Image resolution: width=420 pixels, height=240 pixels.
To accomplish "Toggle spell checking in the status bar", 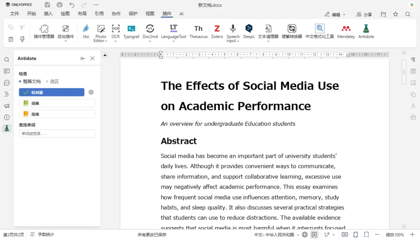I will point(315,235).
